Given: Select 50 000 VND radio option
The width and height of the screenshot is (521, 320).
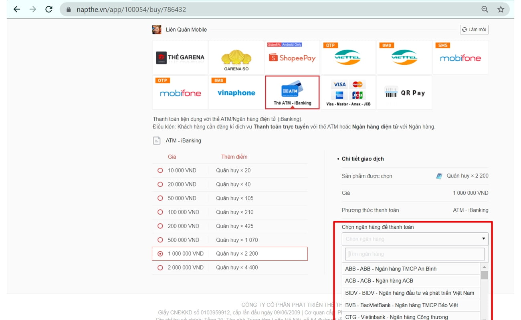Looking at the screenshot, I should coord(160,198).
